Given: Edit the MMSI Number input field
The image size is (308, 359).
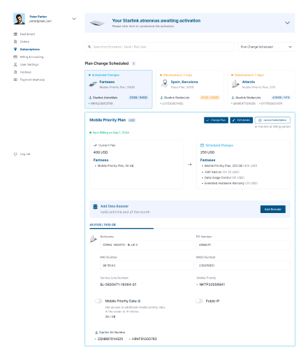Looking at the screenshot, I should coord(243,265).
